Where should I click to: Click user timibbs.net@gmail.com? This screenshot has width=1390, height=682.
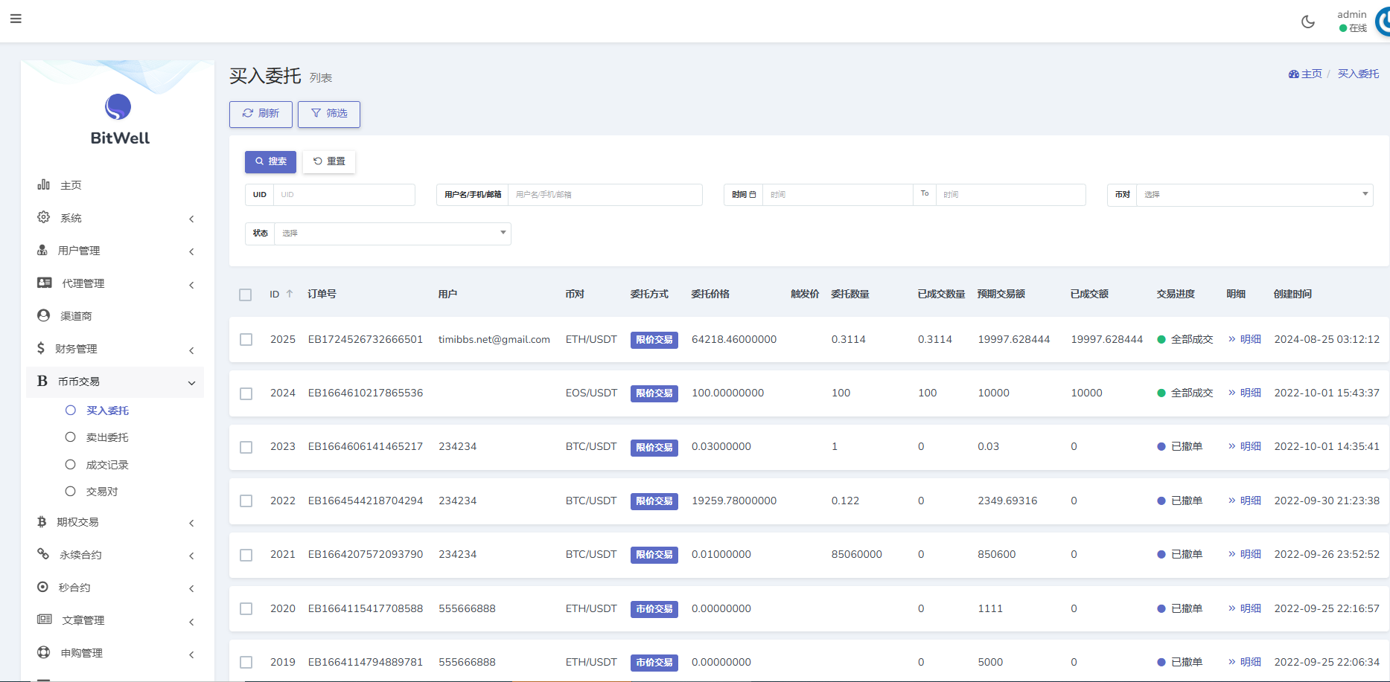point(494,339)
